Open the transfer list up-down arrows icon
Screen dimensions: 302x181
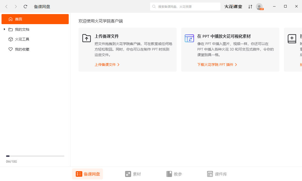(250, 7)
